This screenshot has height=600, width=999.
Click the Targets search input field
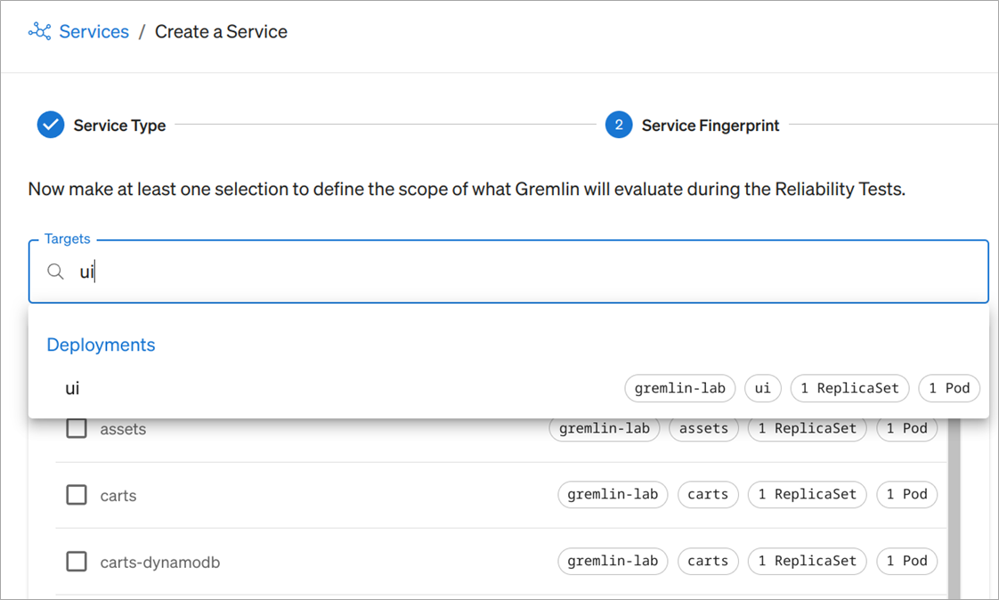pos(516,272)
